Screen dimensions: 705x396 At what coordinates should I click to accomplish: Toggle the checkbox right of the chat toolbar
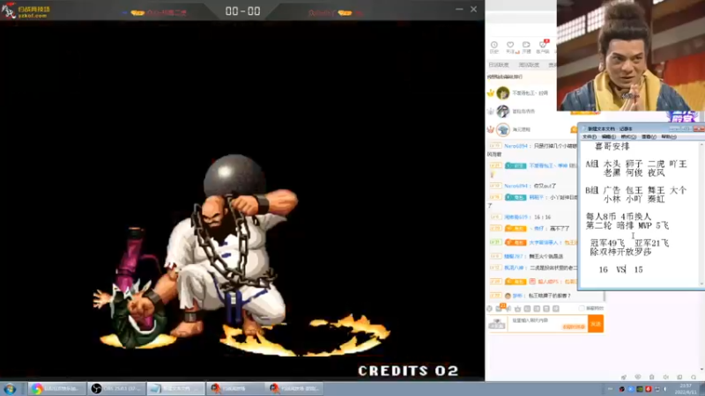coord(582,309)
